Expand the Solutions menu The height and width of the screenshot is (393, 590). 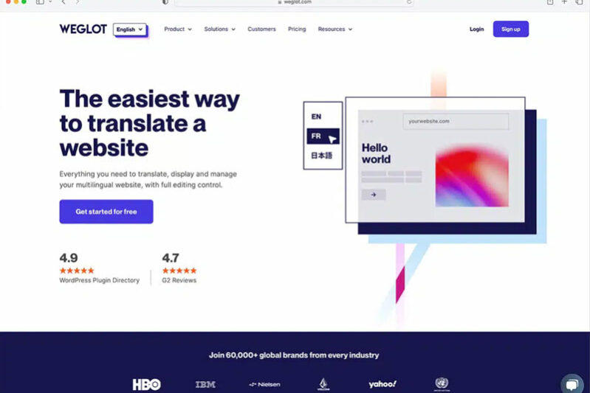tap(219, 29)
